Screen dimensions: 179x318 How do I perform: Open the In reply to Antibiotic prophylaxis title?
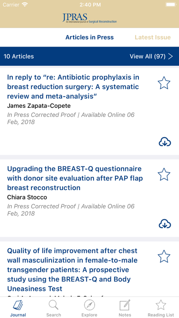tap(73, 87)
